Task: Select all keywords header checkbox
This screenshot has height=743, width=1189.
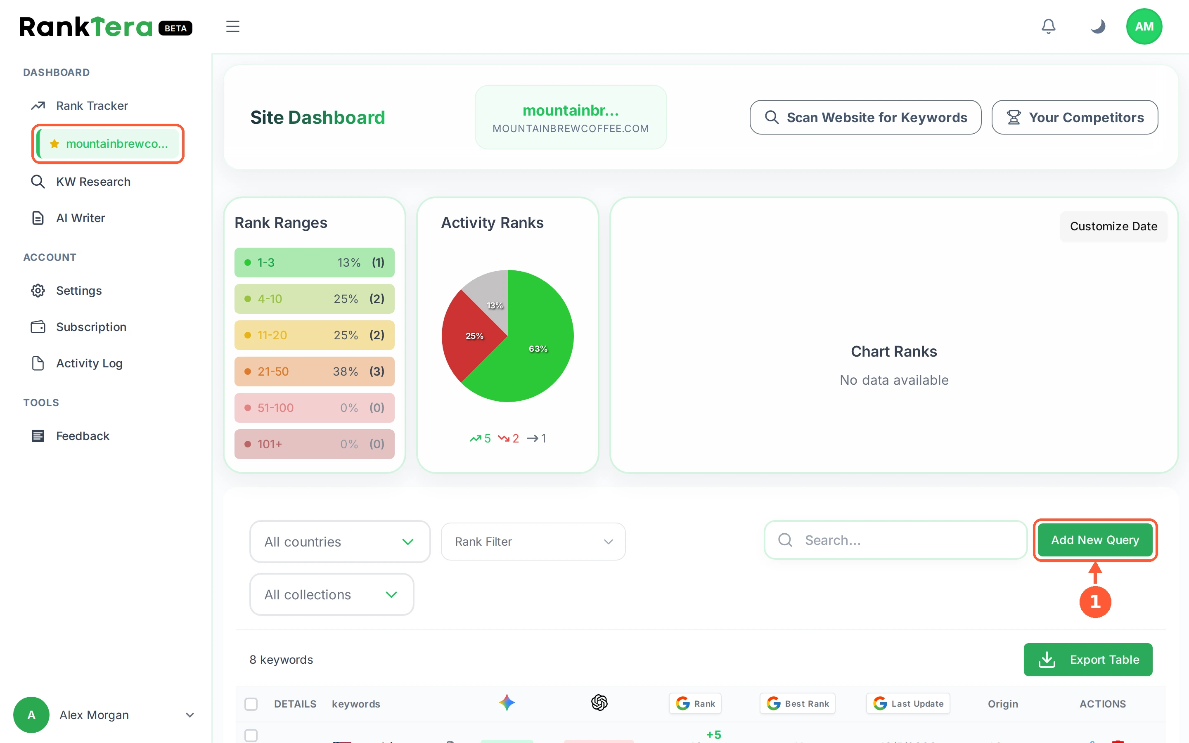Action: click(x=251, y=704)
